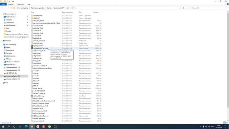Open the Windows Start menu
The height and width of the screenshot is (129, 229).
click(x=3, y=126)
